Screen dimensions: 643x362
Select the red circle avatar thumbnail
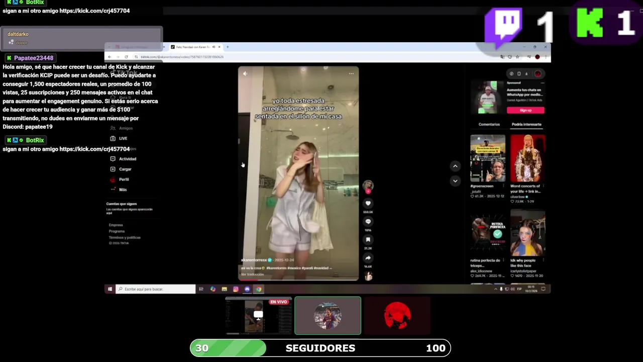[397, 316]
